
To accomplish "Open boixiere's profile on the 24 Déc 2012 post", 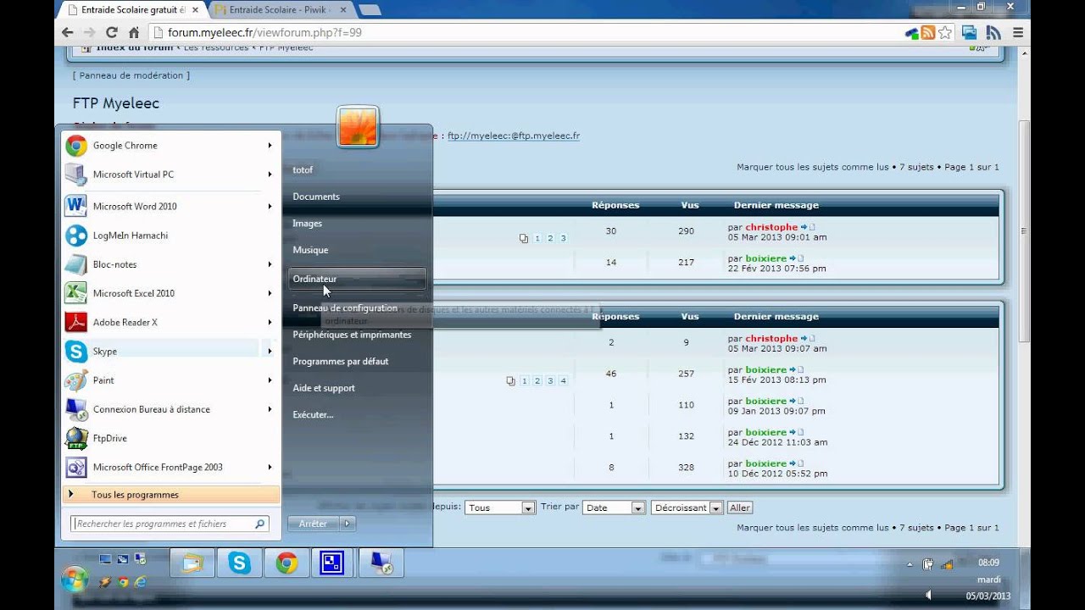I will pos(766,432).
